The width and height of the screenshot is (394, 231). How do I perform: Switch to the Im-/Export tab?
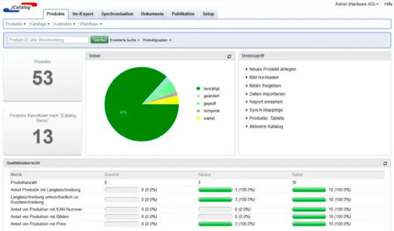[x=83, y=14]
